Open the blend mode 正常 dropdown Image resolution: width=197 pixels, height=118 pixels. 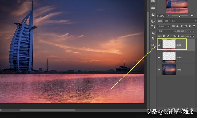[x=167, y=31]
